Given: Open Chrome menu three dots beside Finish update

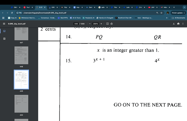Looking at the screenshot, I should tap(184, 13).
